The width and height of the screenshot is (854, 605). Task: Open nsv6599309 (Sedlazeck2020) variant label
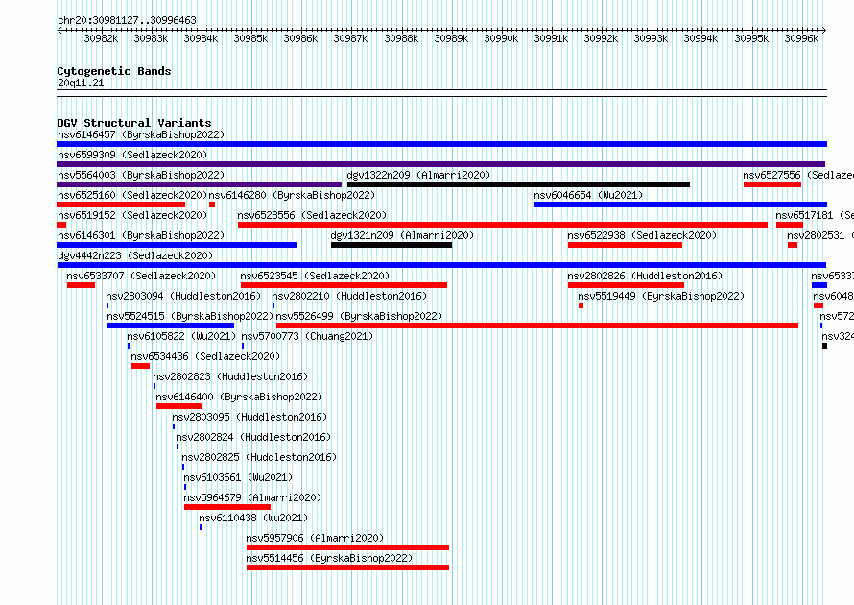tap(132, 155)
